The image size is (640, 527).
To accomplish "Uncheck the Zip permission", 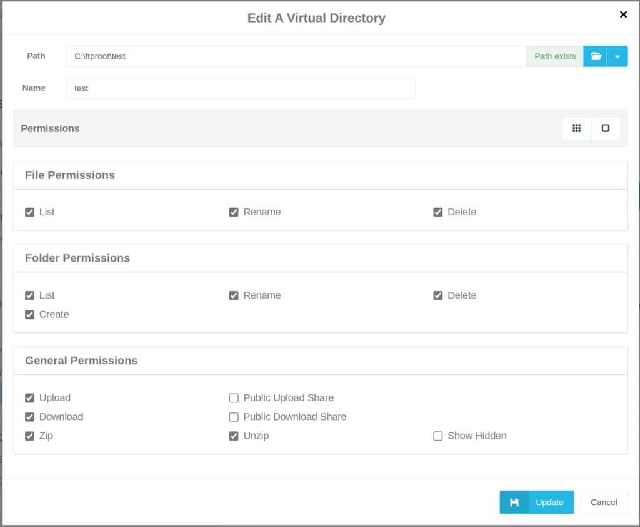I will [x=29, y=436].
